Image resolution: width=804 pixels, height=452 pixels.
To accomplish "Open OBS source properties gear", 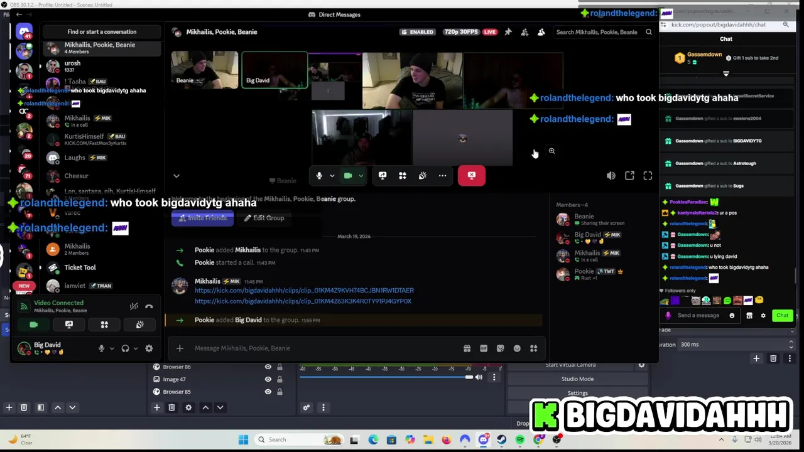I will pos(188,407).
